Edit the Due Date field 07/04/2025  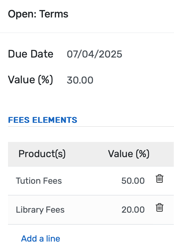click(x=94, y=54)
